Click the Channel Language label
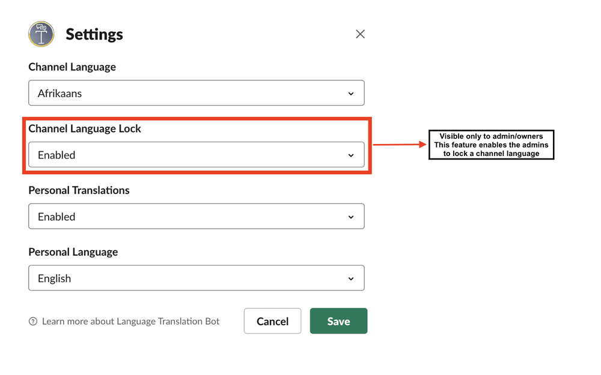This screenshot has height=375, width=601. (72, 67)
